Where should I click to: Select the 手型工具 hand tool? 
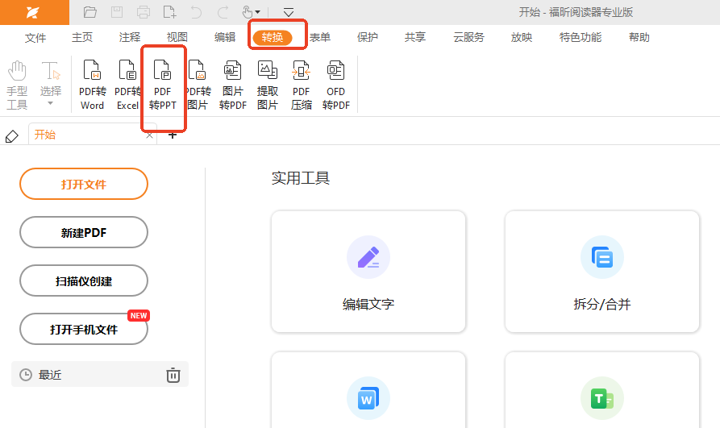point(17,85)
